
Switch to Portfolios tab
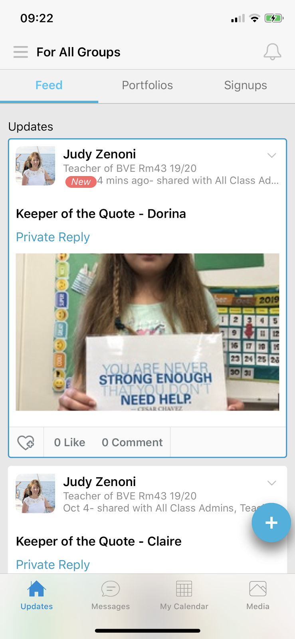(147, 85)
